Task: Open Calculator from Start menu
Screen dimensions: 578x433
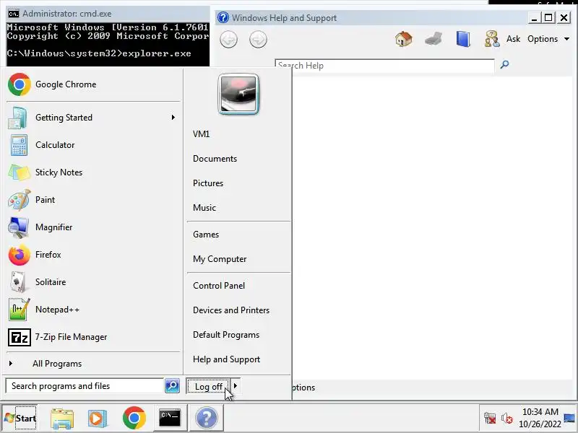Action: [93, 145]
